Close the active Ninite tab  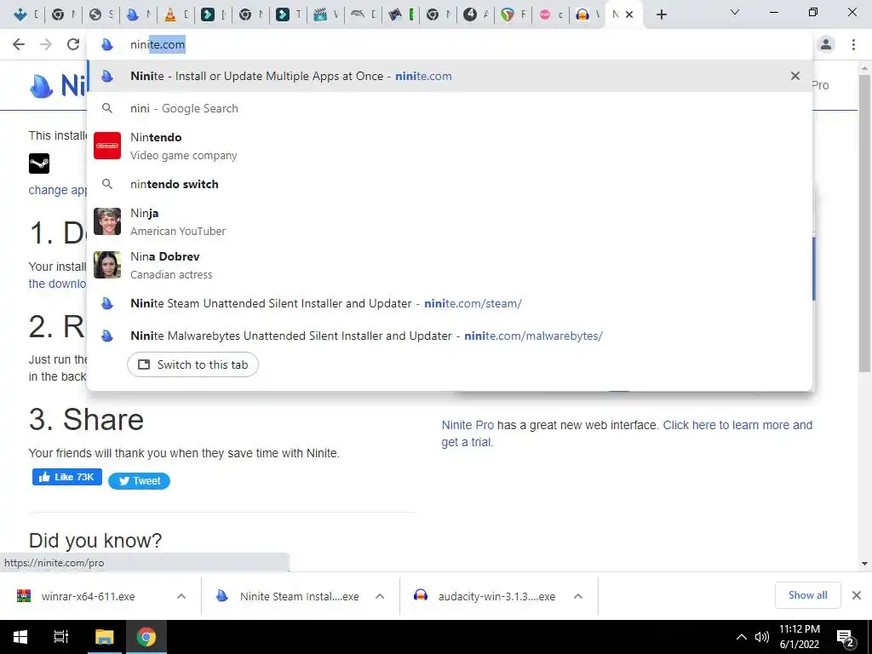[x=629, y=14]
